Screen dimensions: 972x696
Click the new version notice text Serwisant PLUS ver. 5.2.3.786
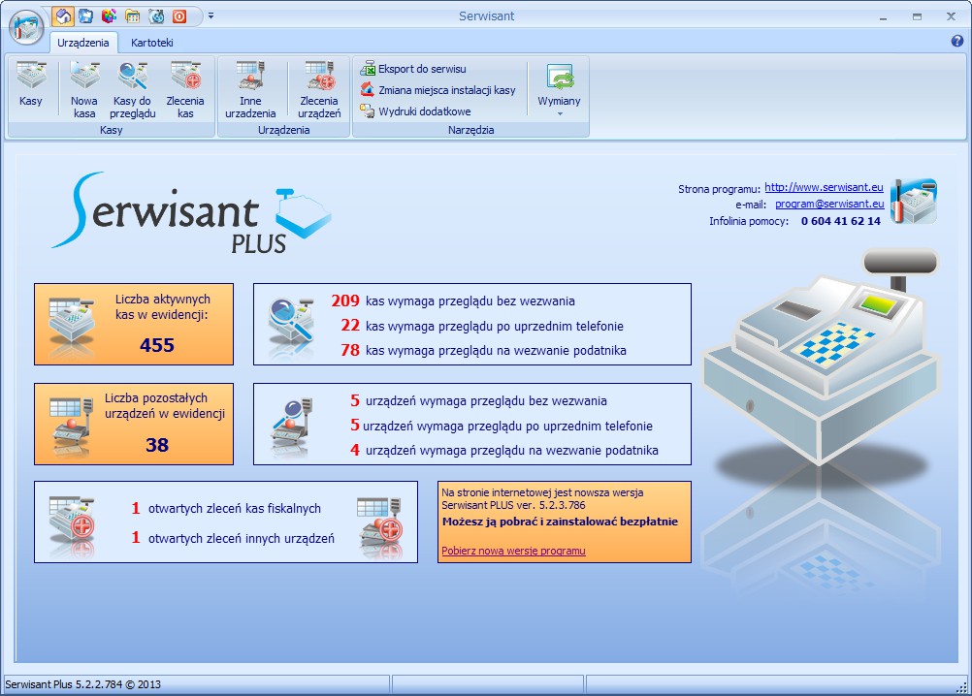coord(513,505)
